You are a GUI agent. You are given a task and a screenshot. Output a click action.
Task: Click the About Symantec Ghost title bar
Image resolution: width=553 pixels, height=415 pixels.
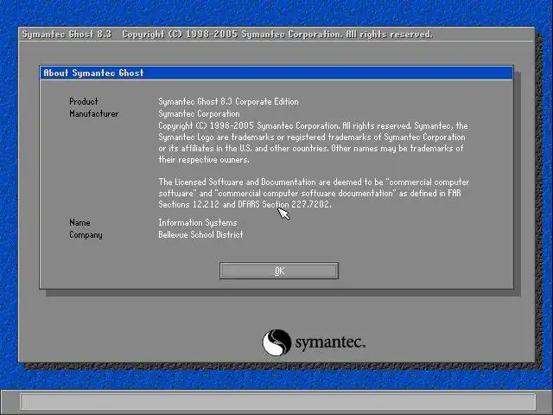coord(276,73)
